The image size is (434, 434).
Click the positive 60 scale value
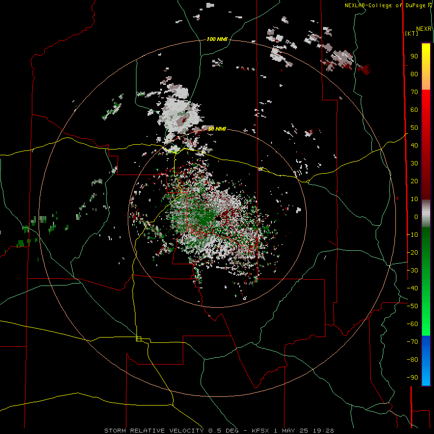tap(414, 110)
